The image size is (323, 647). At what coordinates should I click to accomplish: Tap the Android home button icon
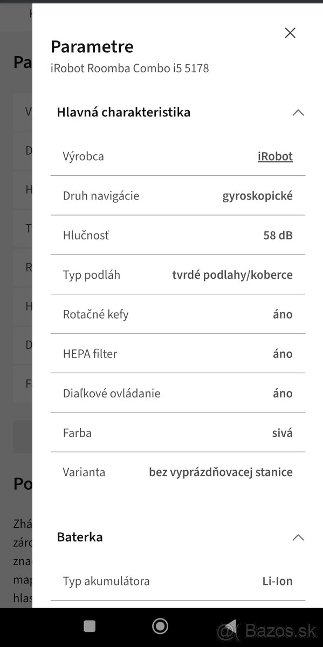(x=160, y=626)
